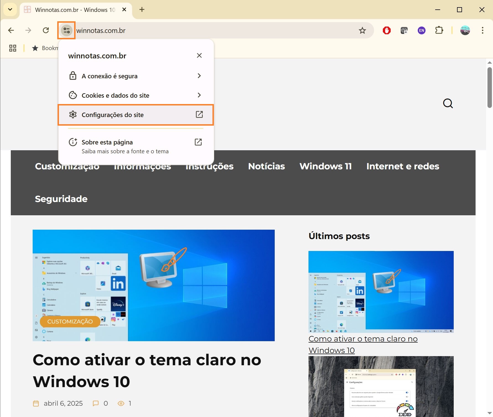Click the gray extension icon next to ad blocker
The width and height of the screenshot is (493, 417).
tap(404, 30)
